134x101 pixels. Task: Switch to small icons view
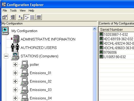coord(27,17)
